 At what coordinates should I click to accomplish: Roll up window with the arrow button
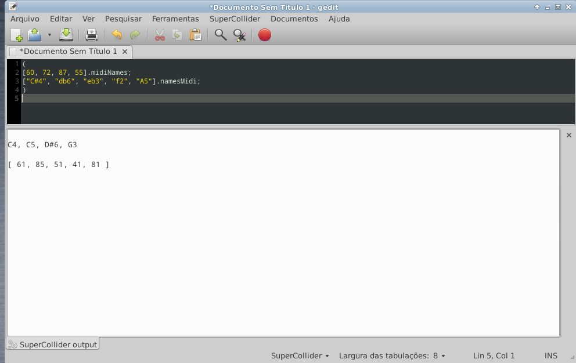tap(537, 7)
